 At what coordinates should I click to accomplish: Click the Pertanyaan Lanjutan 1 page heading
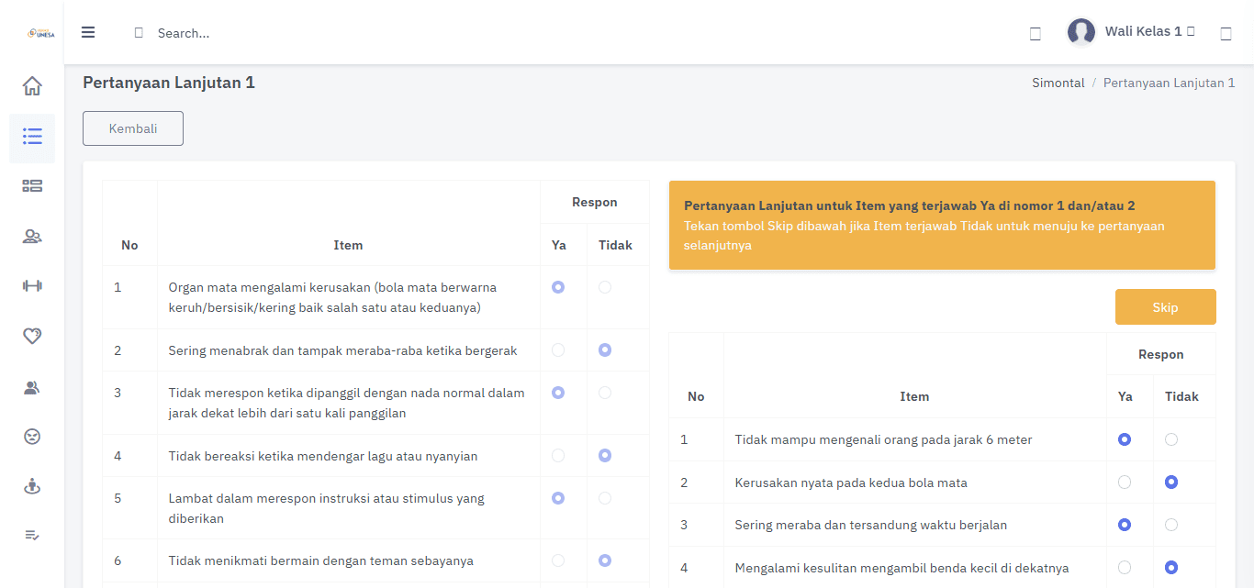[169, 83]
